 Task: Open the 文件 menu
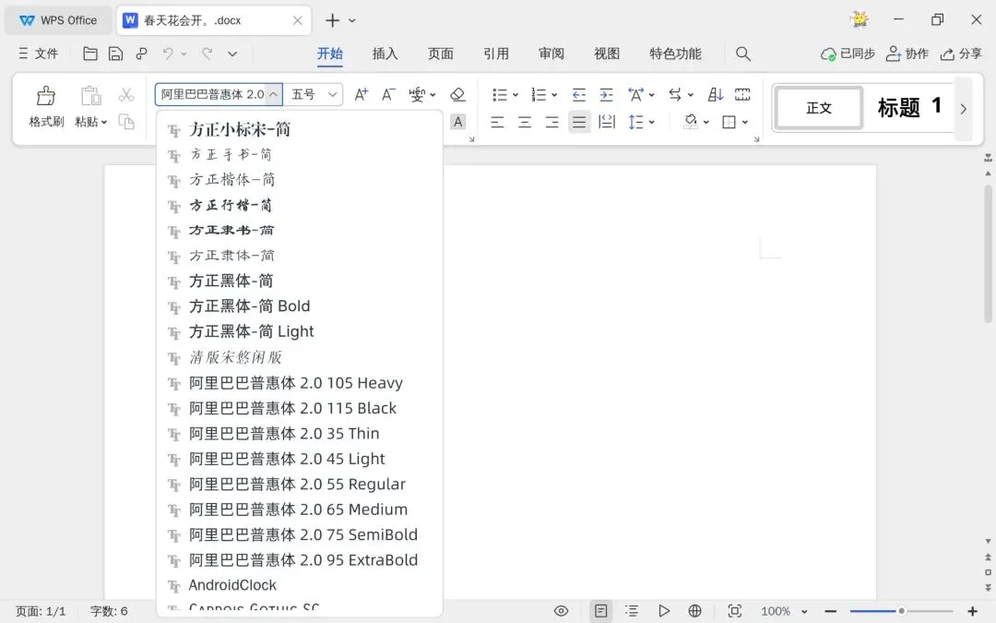coord(39,54)
